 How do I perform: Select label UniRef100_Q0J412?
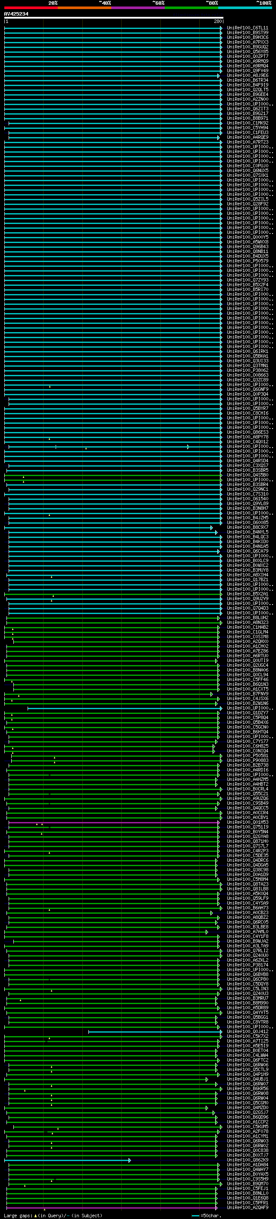(248, 1032)
